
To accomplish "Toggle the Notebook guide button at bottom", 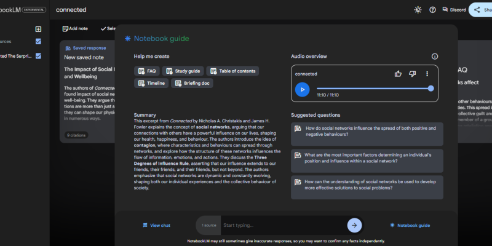I will (x=410, y=225).
